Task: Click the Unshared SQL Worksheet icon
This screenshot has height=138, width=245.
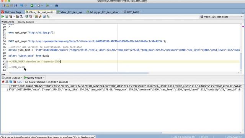Action: pyautogui.click(x=36, y=16)
